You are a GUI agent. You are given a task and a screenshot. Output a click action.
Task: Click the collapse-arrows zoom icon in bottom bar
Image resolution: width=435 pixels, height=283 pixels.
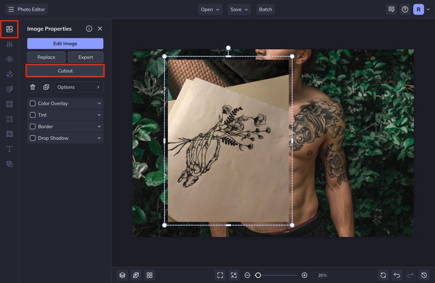pos(234,275)
